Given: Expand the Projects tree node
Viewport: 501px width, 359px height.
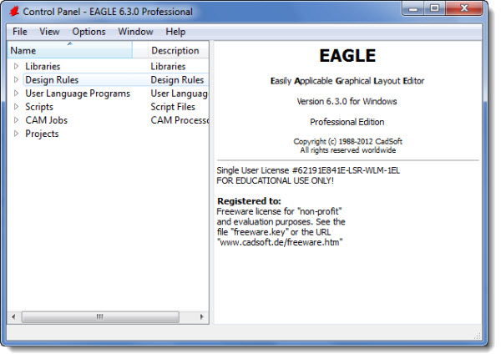Looking at the screenshot, I should click(x=16, y=134).
